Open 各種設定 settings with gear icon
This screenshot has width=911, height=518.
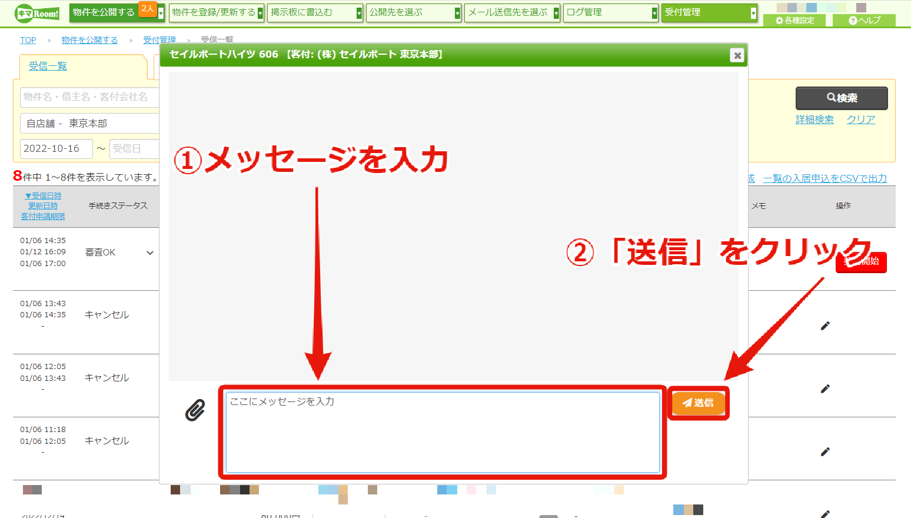pos(794,20)
